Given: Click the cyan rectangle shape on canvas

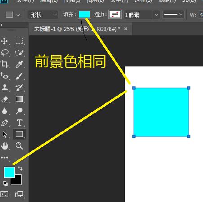Looking at the screenshot, I should 161,112.
